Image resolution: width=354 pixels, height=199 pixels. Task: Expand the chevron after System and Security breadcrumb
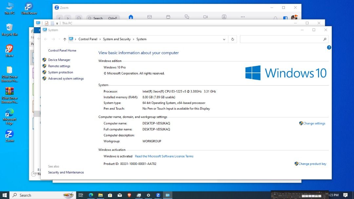pyautogui.click(x=133, y=39)
